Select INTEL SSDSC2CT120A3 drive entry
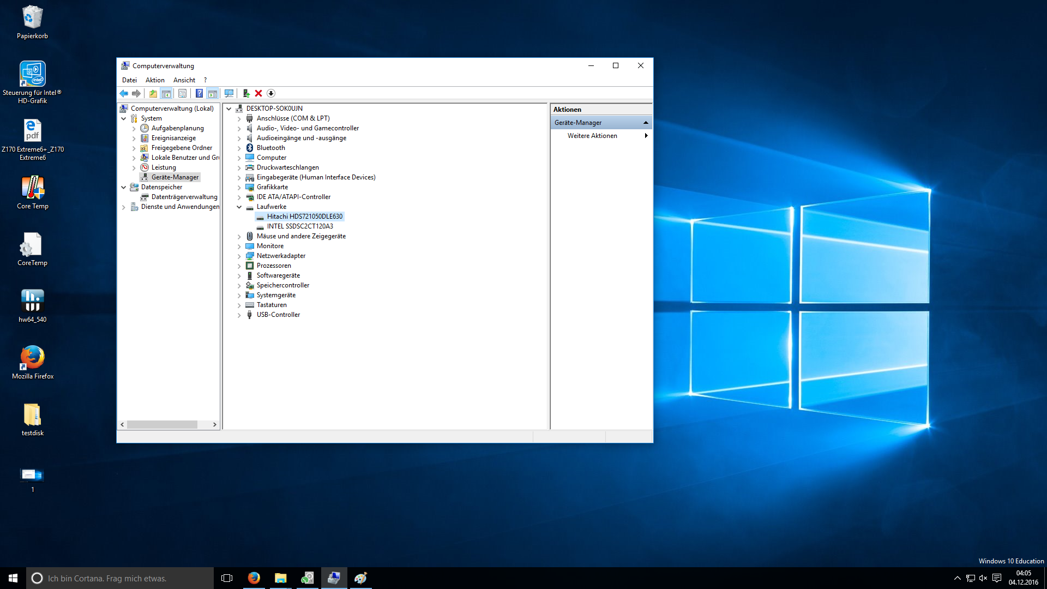Viewport: 1047px width, 589px height. 299,226
